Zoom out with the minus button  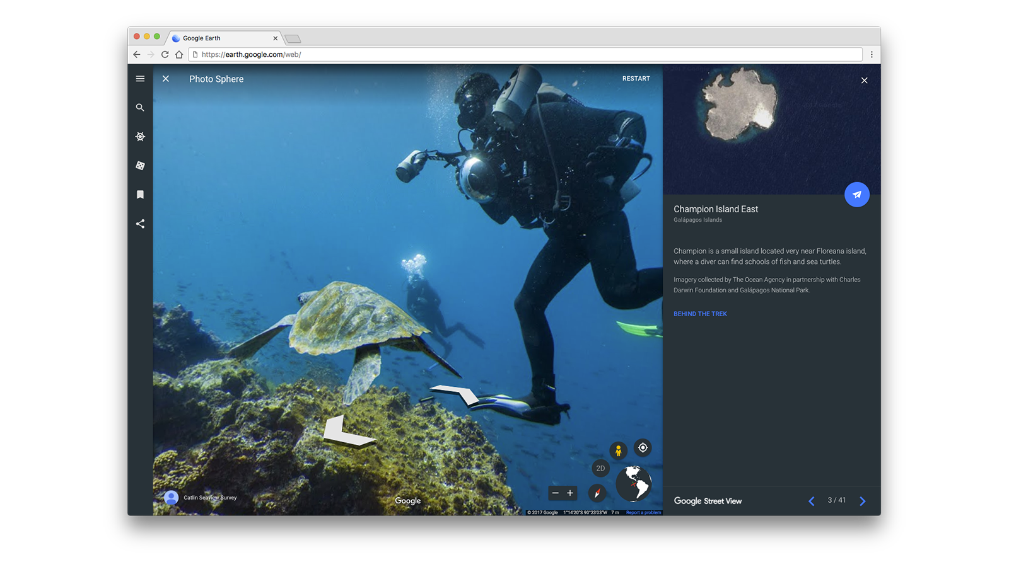pyautogui.click(x=555, y=493)
